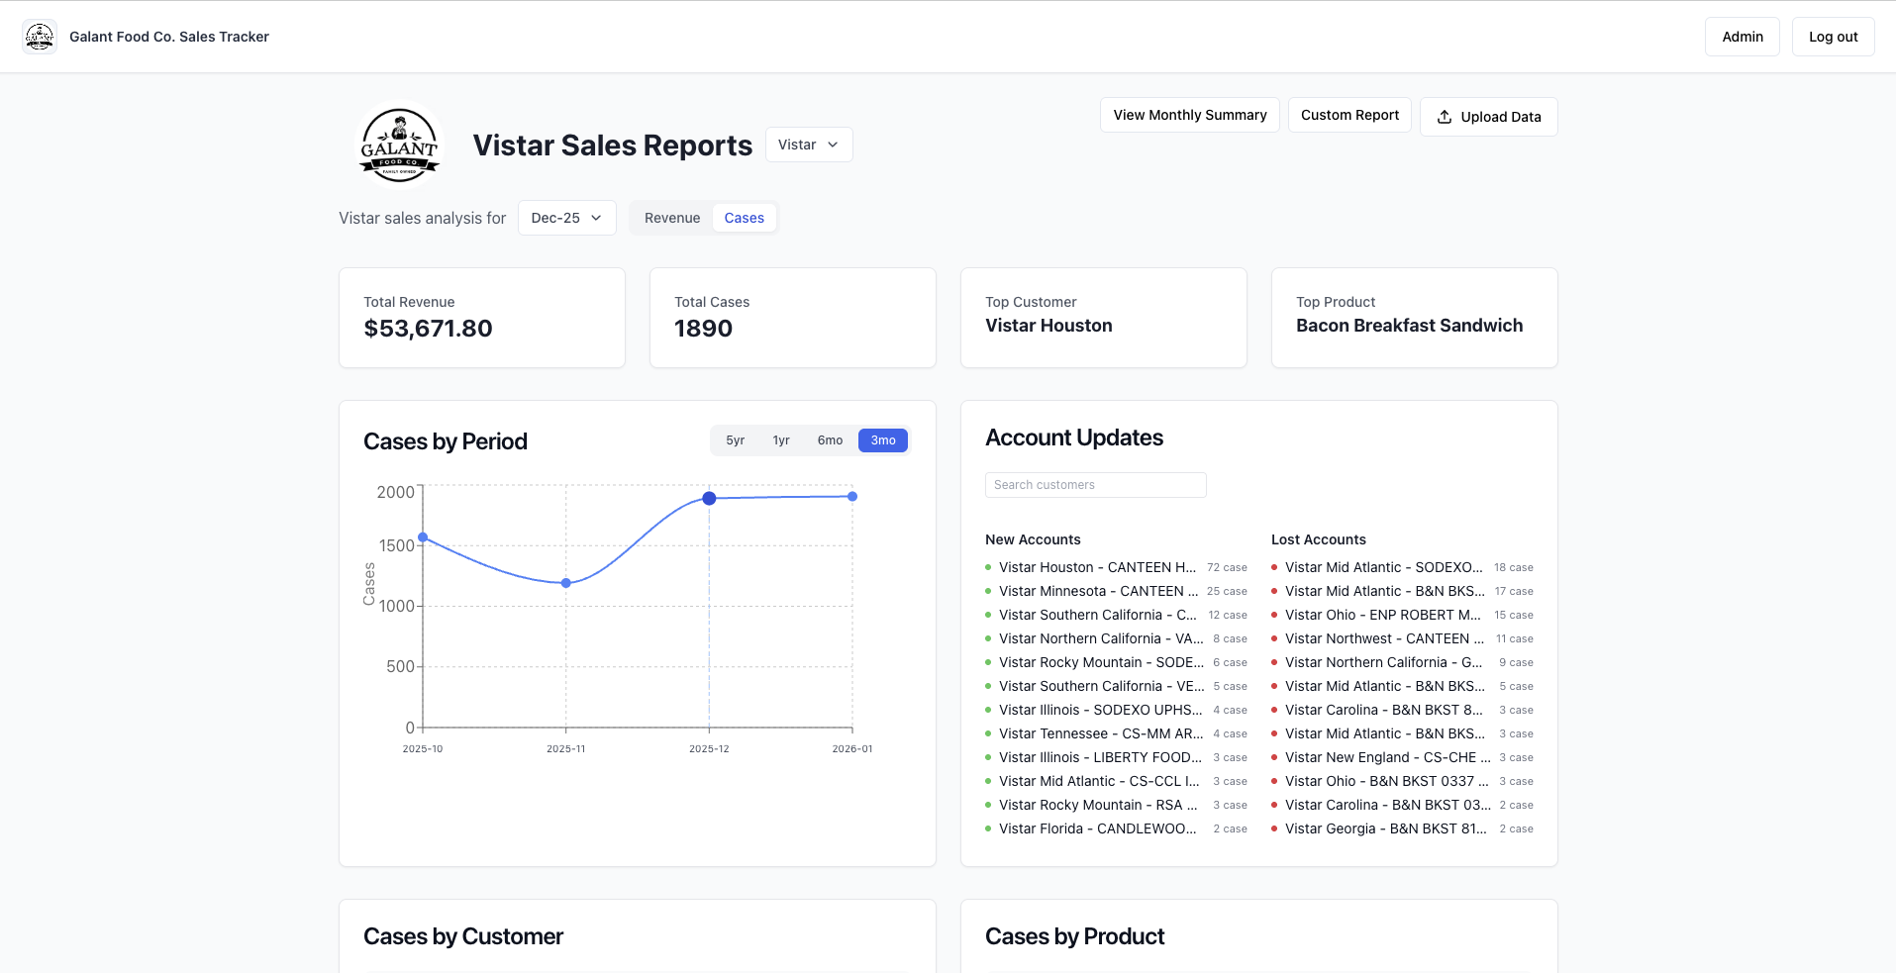The height and width of the screenshot is (973, 1896).
Task: Click Galant Food Co. Sales Tracker title
Action: tap(169, 37)
